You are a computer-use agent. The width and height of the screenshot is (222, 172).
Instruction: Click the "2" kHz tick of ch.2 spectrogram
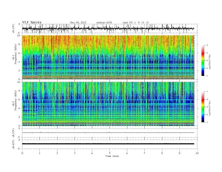(19, 117)
